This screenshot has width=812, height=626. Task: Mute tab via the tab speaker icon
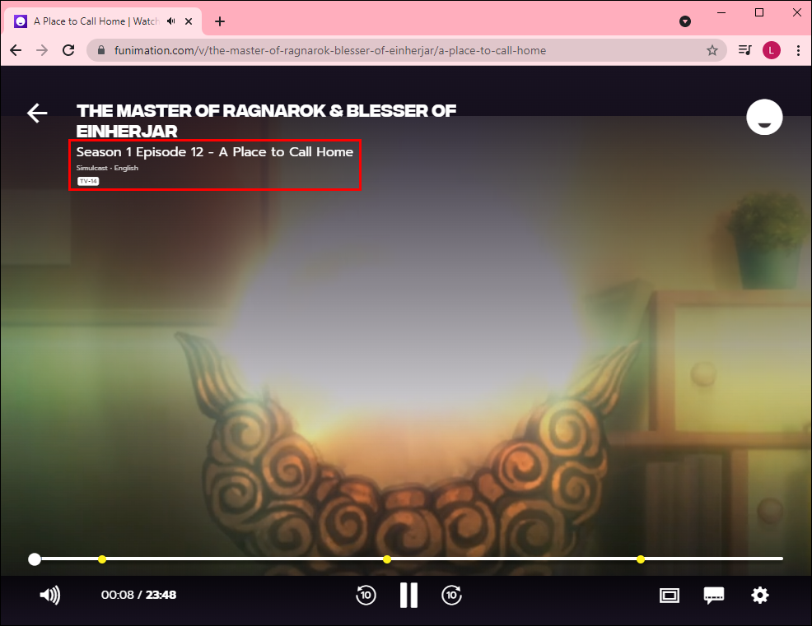tap(171, 21)
